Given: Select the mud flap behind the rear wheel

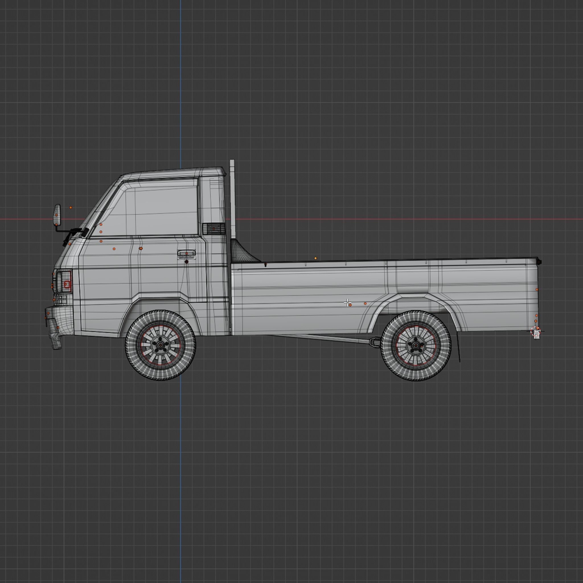Looking at the screenshot, I should 458,347.
